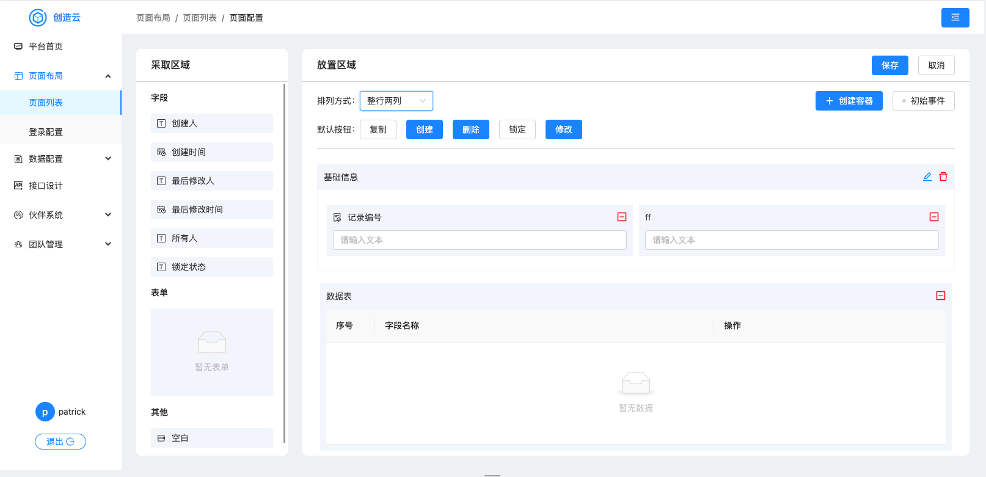
Task: Click the 取消 button
Action: (937, 65)
